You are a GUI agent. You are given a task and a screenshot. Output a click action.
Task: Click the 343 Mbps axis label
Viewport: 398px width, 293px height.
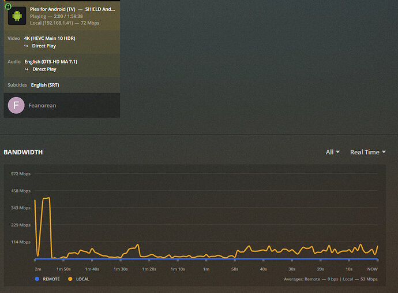point(21,208)
